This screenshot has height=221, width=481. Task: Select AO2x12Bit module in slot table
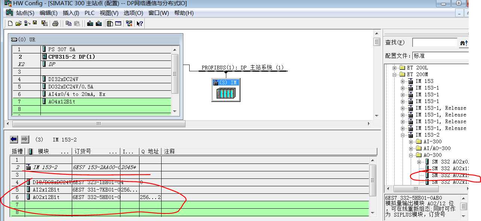click(190, 197)
